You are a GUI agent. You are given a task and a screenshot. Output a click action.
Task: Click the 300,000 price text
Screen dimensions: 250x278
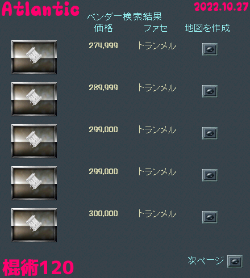103,213
